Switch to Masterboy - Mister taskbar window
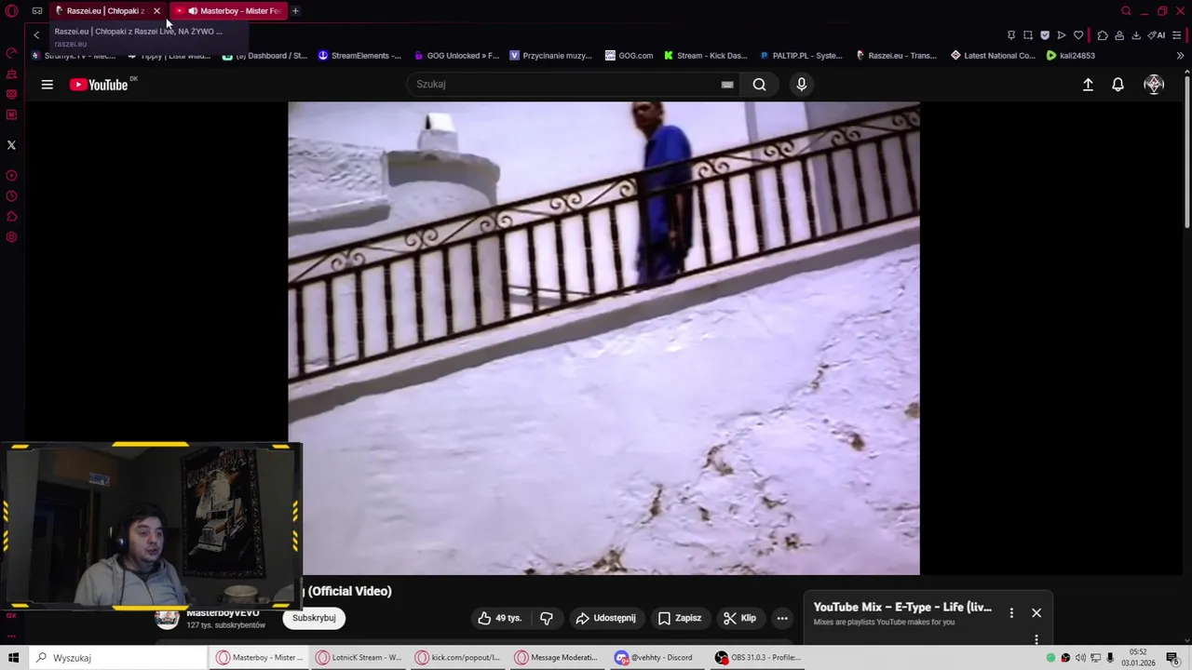The image size is (1192, 670). (261, 658)
